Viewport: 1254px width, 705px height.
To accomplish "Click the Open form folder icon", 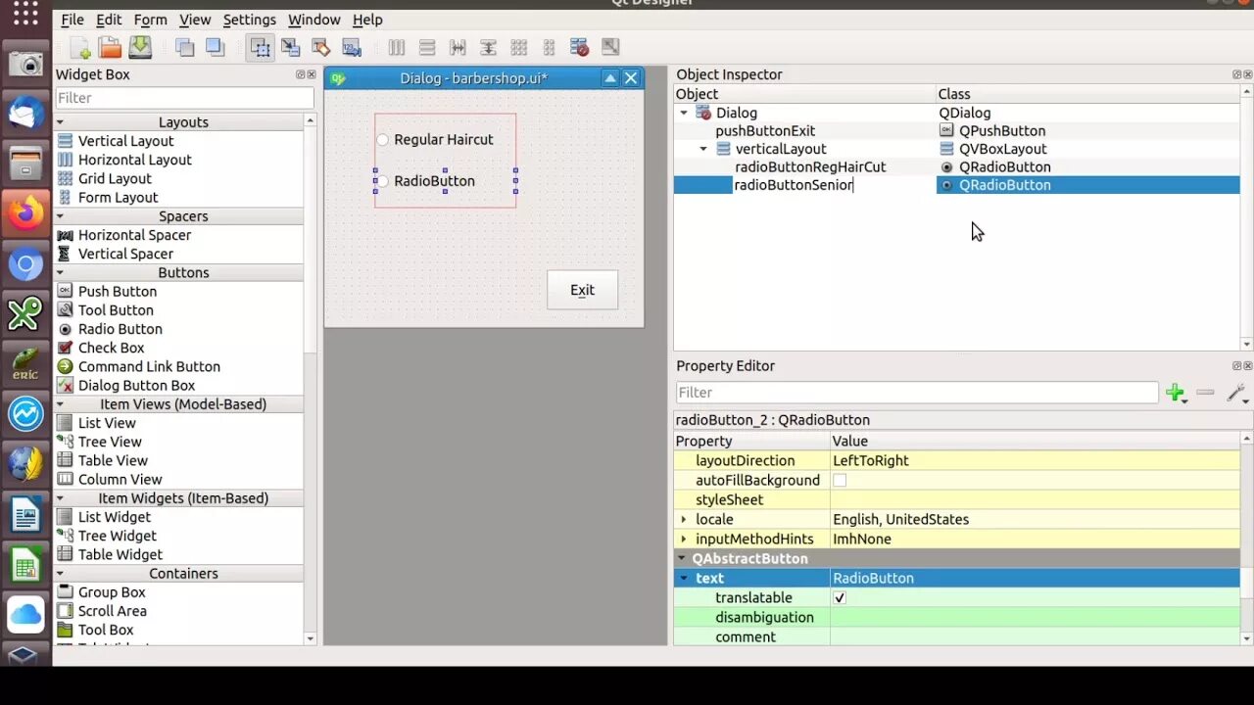I will (x=111, y=47).
